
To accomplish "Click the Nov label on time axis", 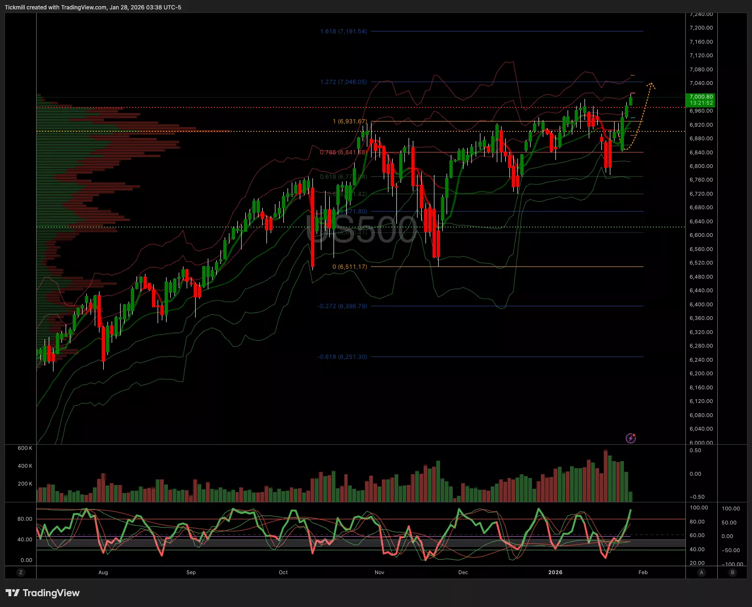I will [380, 572].
